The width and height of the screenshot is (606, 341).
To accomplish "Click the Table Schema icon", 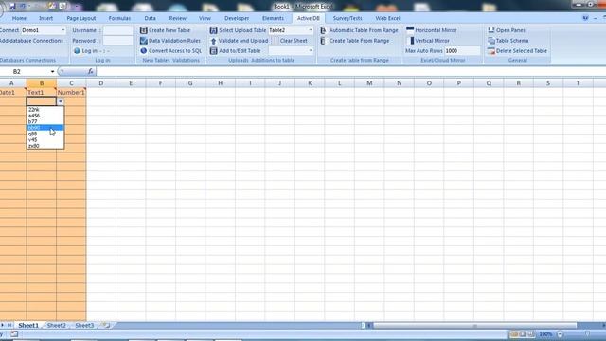I will point(491,41).
